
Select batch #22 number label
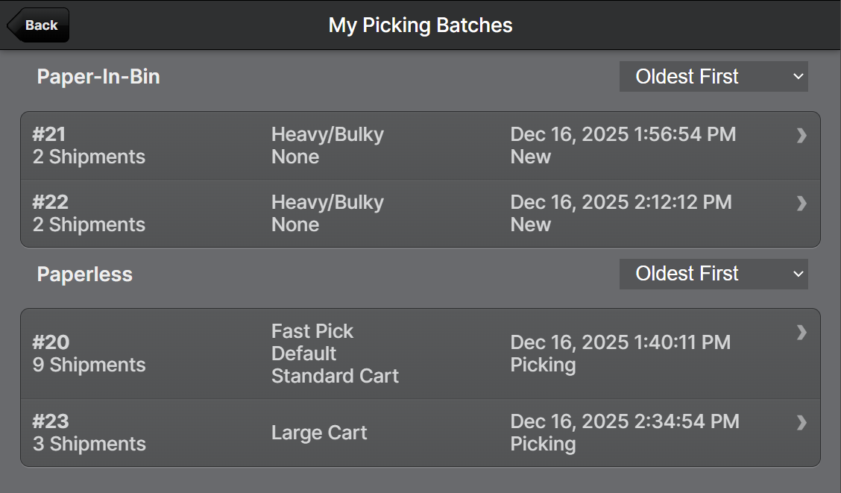tap(51, 202)
